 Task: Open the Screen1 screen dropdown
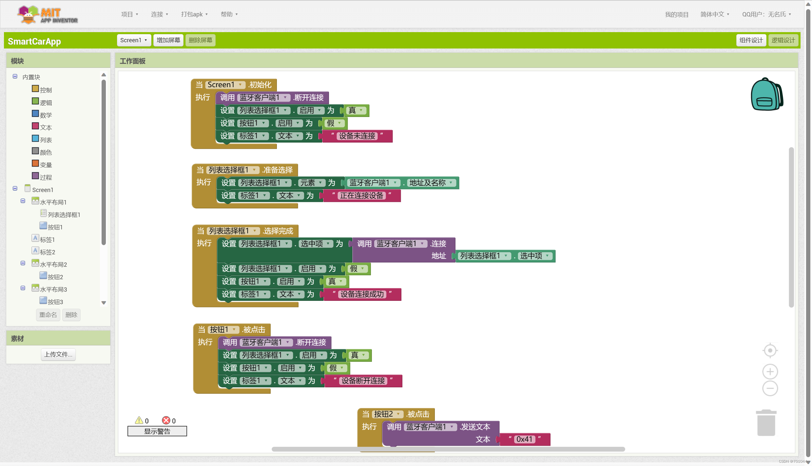[134, 40]
